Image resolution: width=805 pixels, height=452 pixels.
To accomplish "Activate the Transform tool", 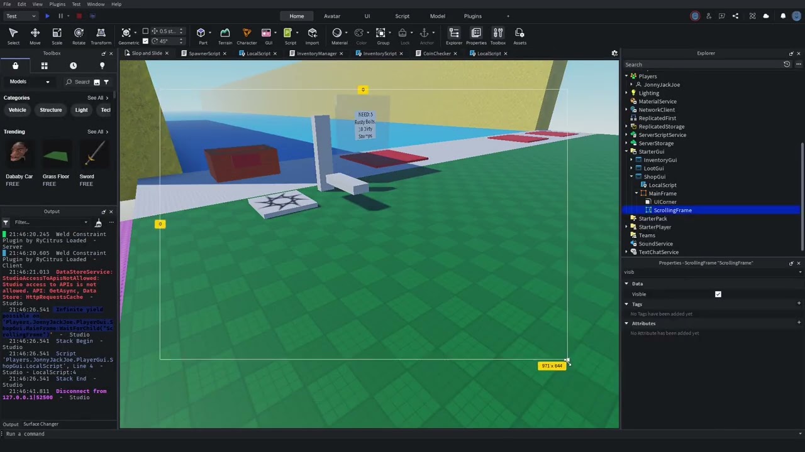I will click(x=101, y=36).
